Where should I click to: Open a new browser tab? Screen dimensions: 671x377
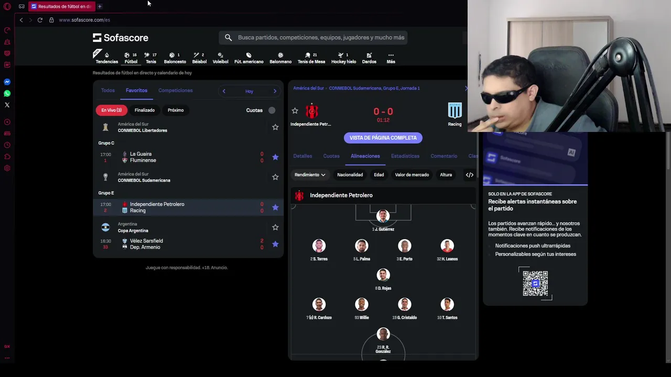click(x=100, y=6)
